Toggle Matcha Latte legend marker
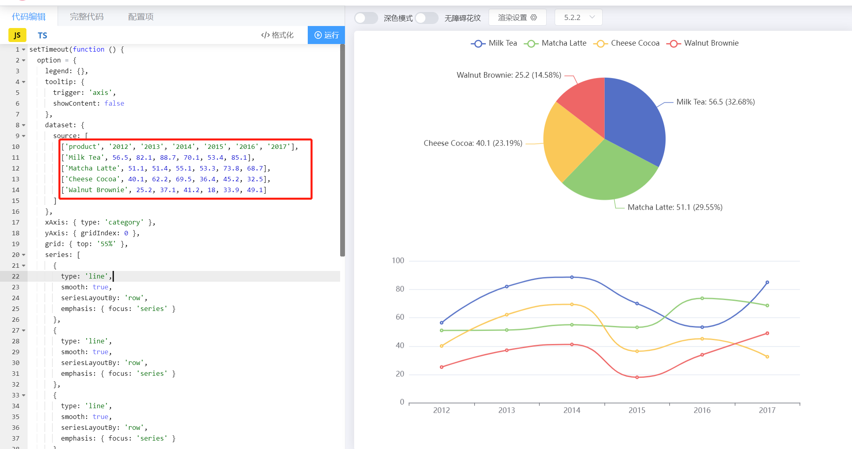 pyautogui.click(x=531, y=44)
